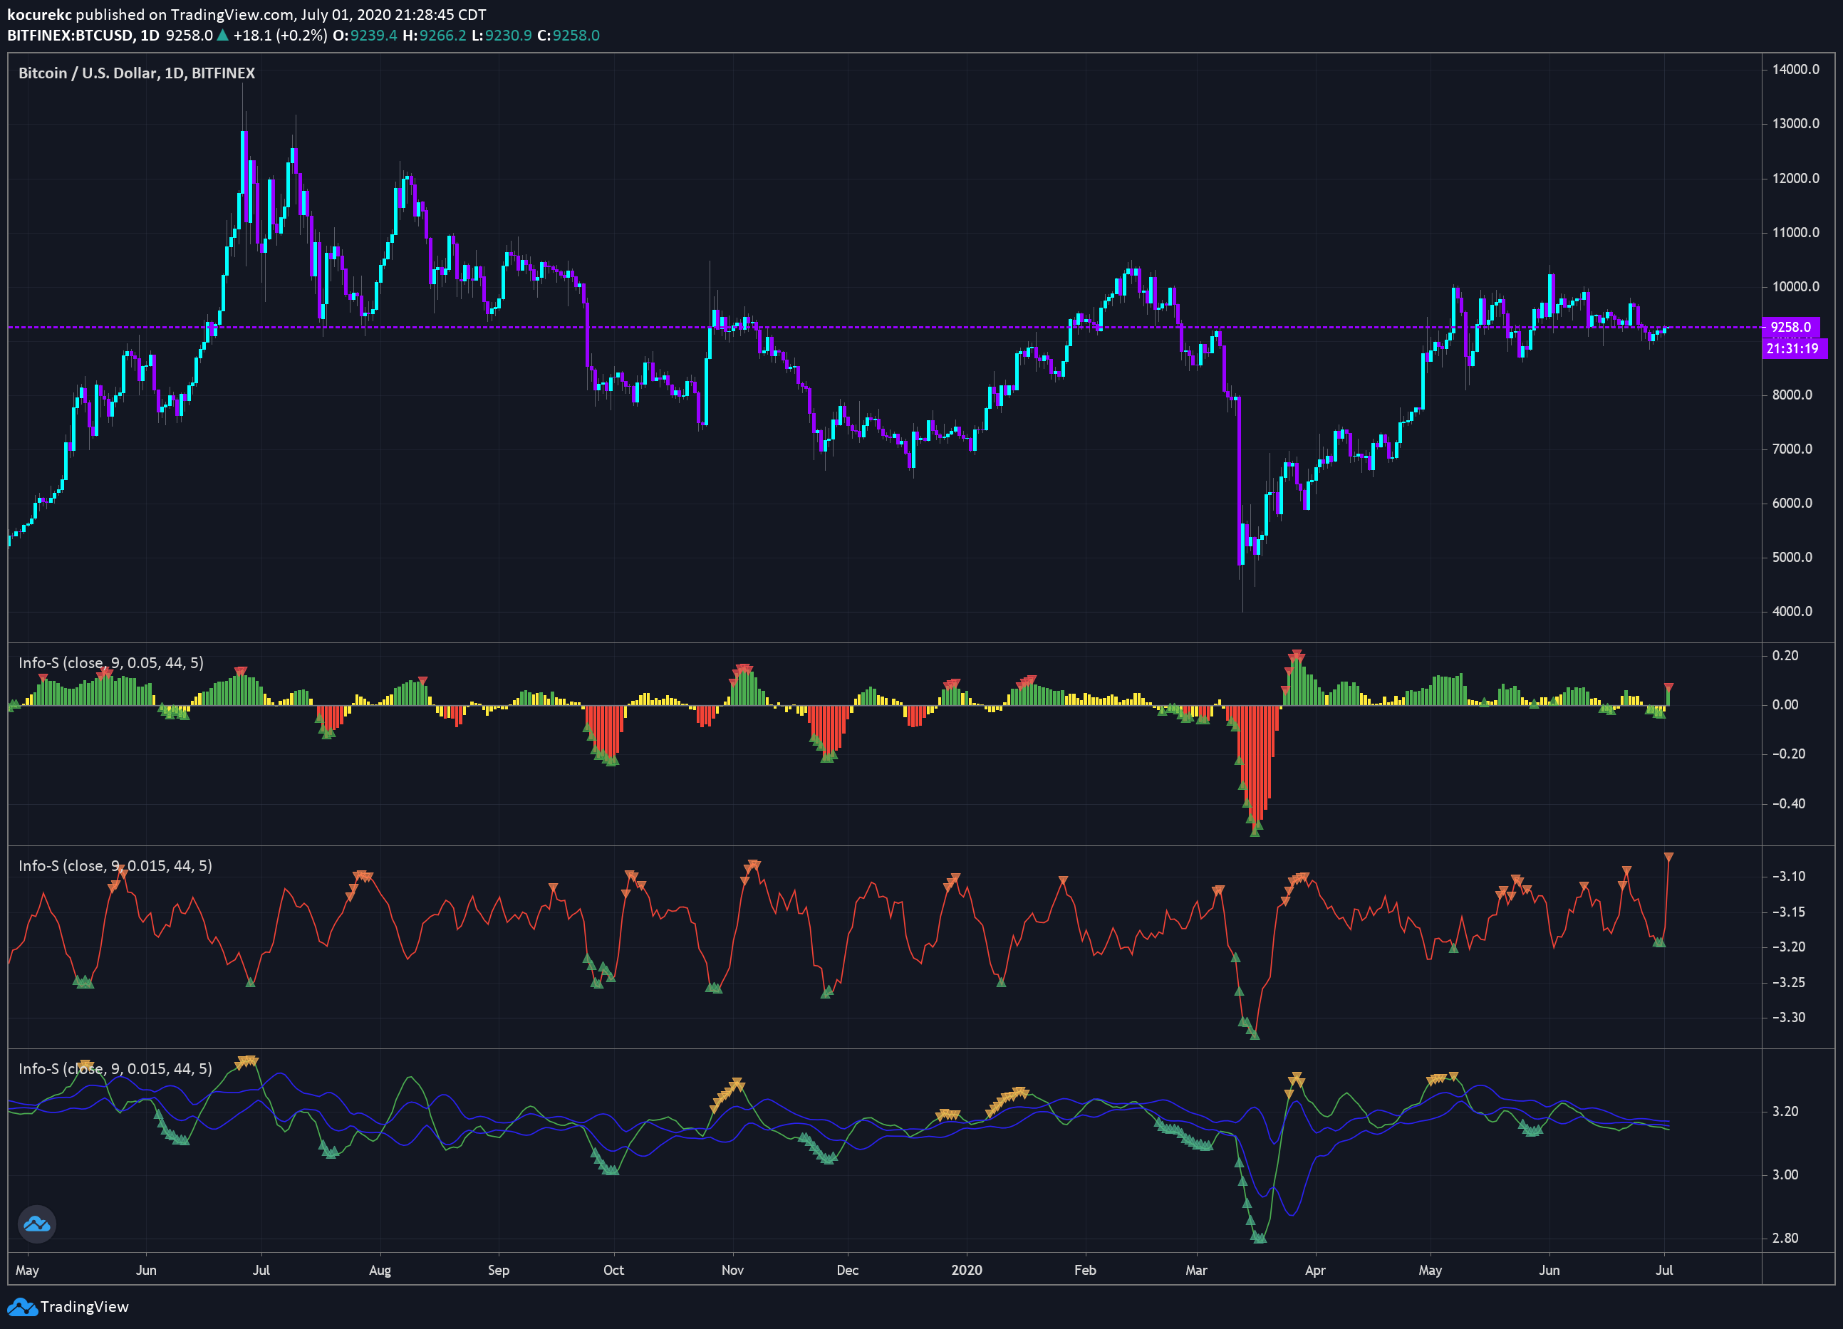Viewport: 1843px width, 1329px height.
Task: Click the +18.1 (+0.2%) change value
Action: tap(281, 35)
